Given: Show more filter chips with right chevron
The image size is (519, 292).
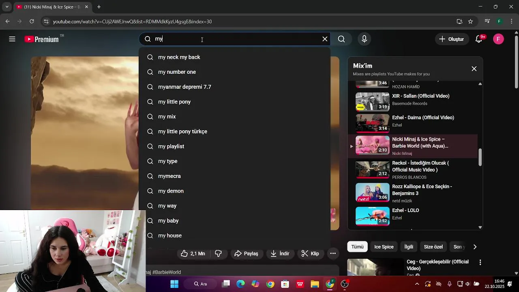Looking at the screenshot, I should [475, 247].
